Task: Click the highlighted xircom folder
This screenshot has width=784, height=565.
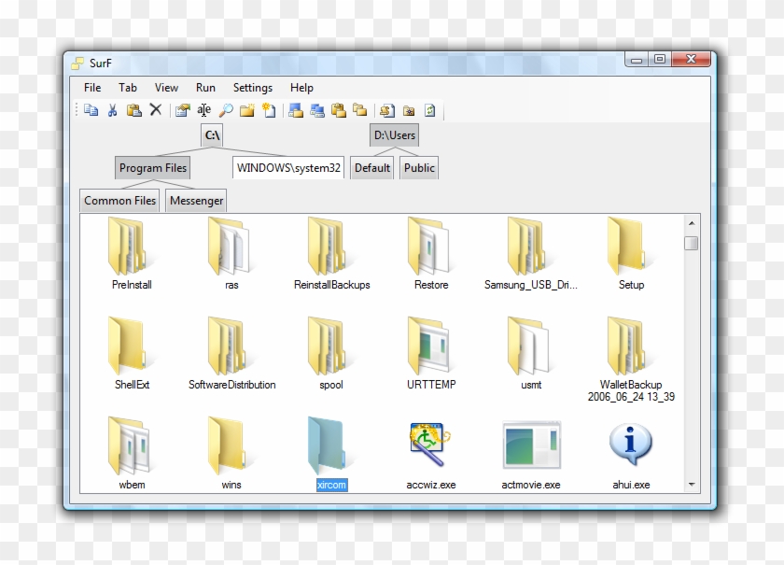Action: (x=331, y=454)
